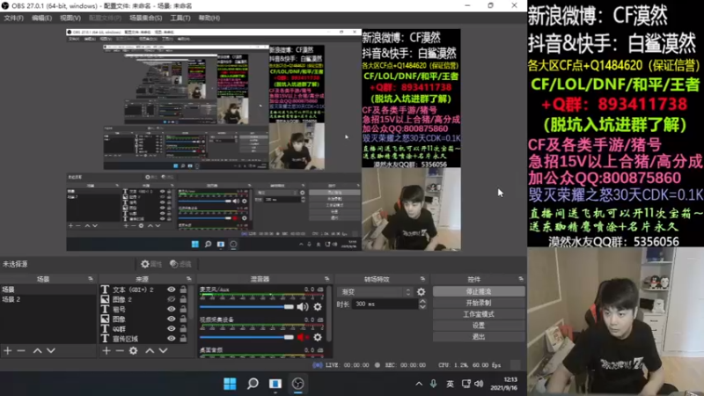This screenshot has height=396, width=704.
Task: Toggle lock on 图像 2 source
Action: [x=183, y=299]
